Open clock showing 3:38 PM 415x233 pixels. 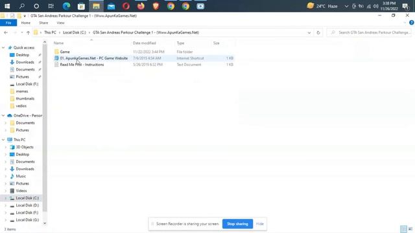[x=389, y=6]
